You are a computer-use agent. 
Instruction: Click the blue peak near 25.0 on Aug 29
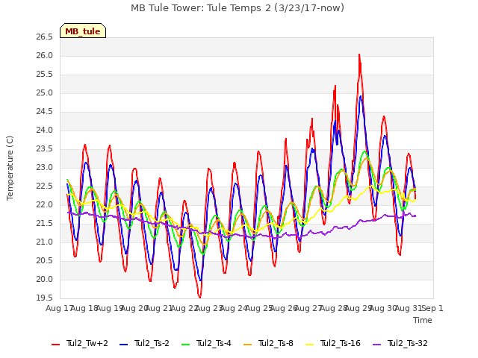click(x=361, y=96)
